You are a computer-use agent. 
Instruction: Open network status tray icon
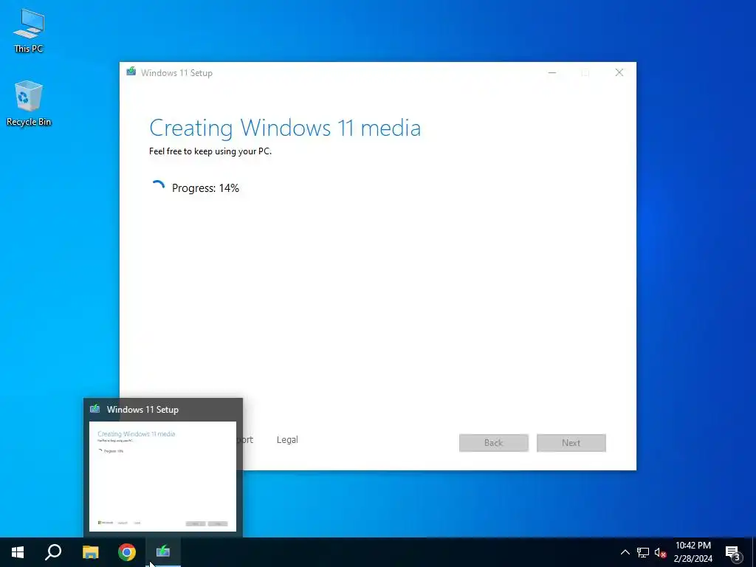pyautogui.click(x=643, y=552)
